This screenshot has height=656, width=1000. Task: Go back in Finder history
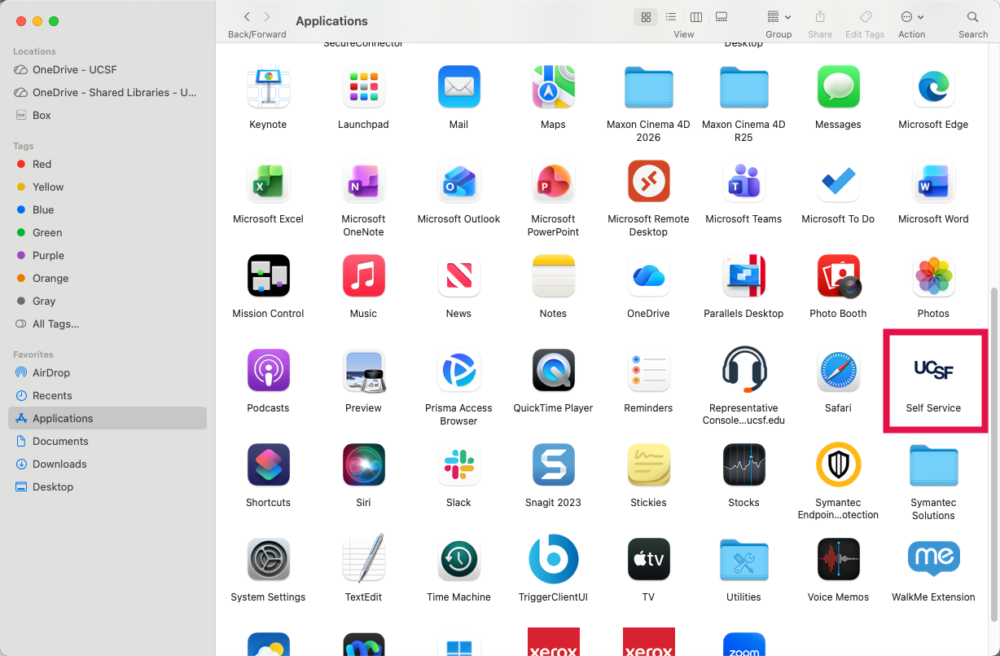247,17
